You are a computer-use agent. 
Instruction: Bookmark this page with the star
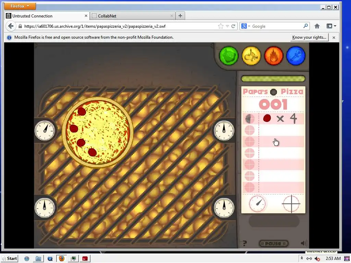(x=220, y=26)
